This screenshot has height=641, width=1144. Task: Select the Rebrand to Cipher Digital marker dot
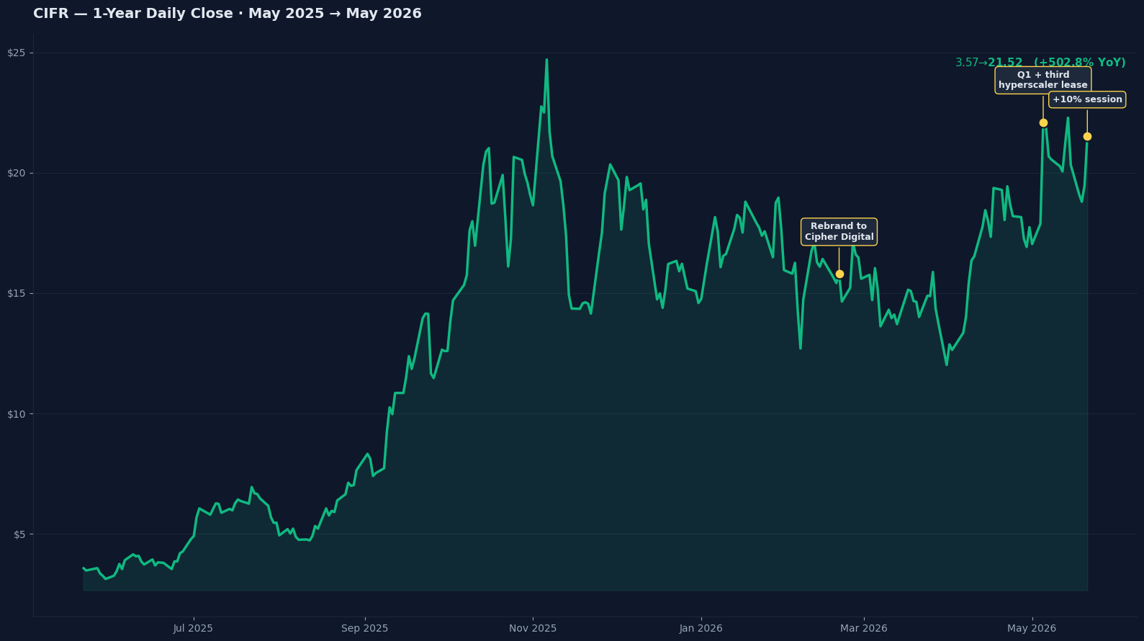(839, 274)
